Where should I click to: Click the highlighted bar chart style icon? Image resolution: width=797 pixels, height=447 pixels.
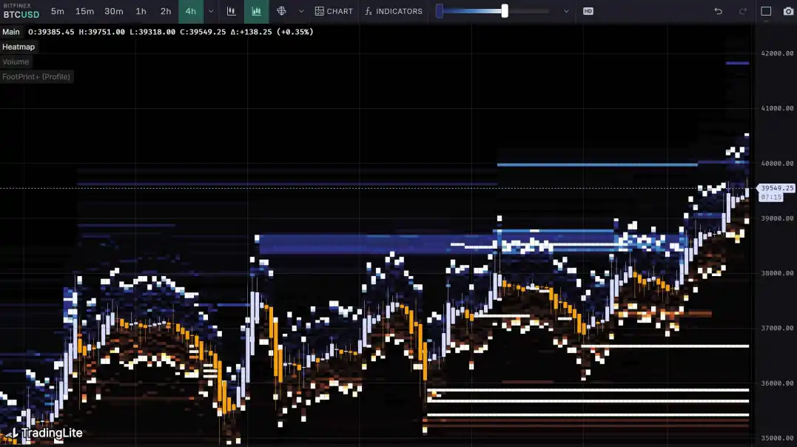click(256, 11)
